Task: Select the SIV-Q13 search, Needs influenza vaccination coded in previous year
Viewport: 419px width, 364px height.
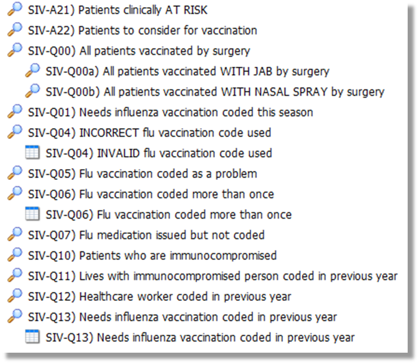Action: click(x=183, y=317)
